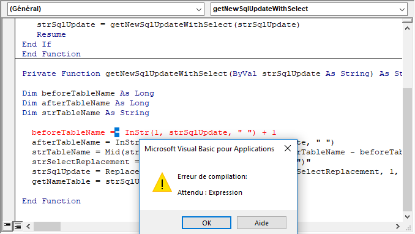Click 'strTableName = Mid' code line
415x234 pixels.
[85, 152]
